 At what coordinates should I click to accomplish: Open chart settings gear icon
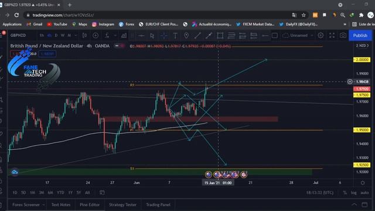pyautogui.click(x=321, y=35)
